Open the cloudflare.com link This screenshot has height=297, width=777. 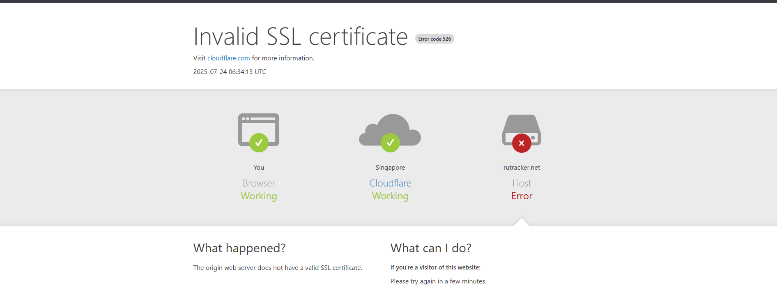[x=228, y=58]
